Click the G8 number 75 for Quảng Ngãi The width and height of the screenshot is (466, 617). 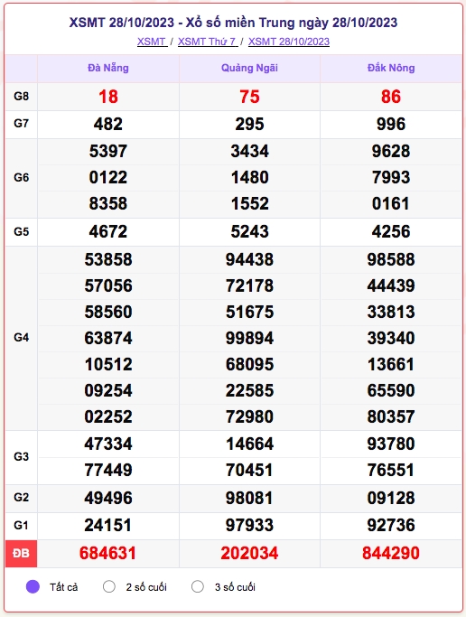[x=249, y=97]
